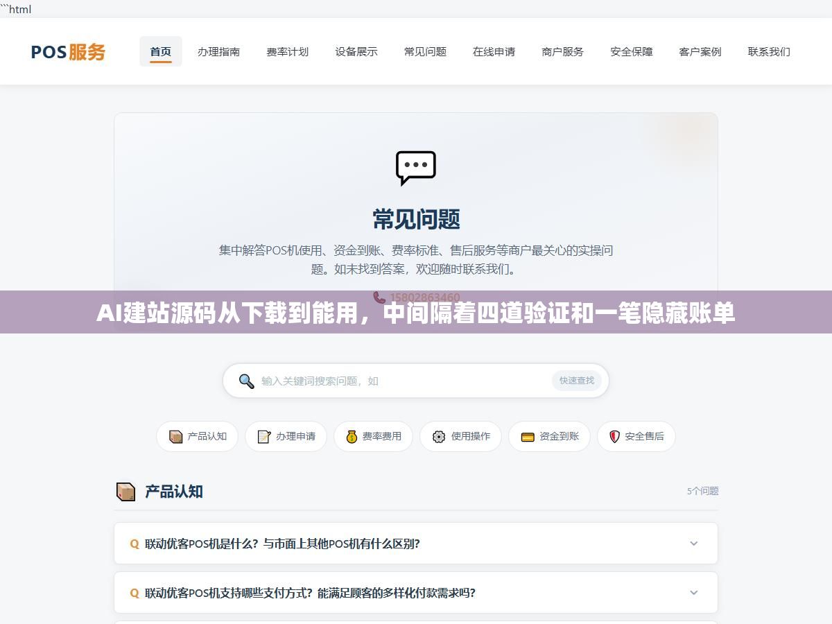Viewport: 832px width, 624px height.
Task: Open the 商户服务 nav item
Action: coord(562,51)
